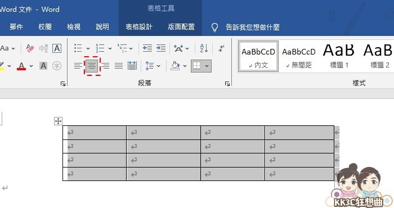The height and width of the screenshot is (208, 394).
Task: Decrease paragraph indent
Action: tap(147, 48)
